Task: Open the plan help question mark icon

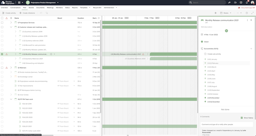Action: click(247, 13)
